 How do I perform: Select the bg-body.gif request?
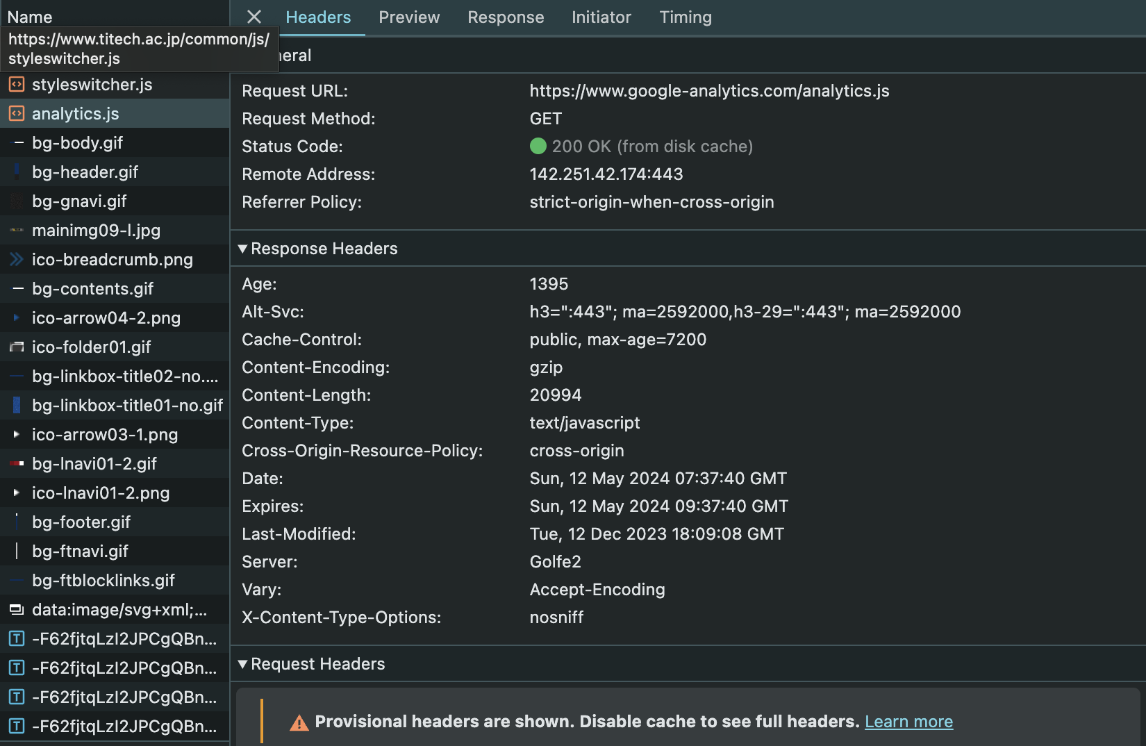pos(115,143)
